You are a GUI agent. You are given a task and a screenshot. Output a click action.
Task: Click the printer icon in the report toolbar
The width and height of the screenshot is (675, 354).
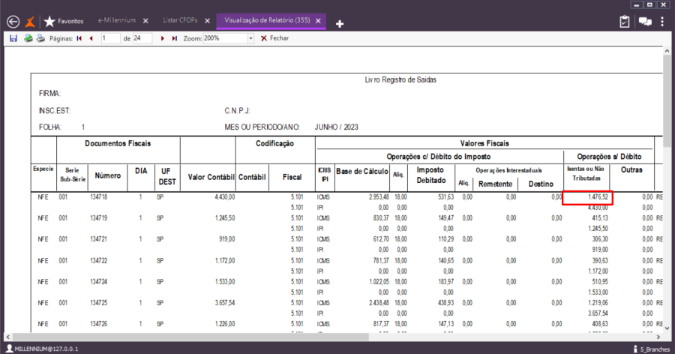tap(40, 38)
